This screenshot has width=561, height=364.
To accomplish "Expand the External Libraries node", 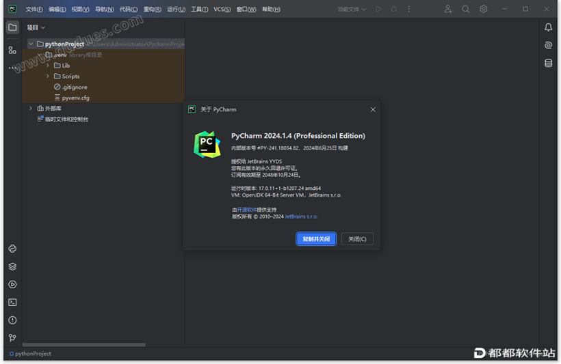I will [x=31, y=108].
